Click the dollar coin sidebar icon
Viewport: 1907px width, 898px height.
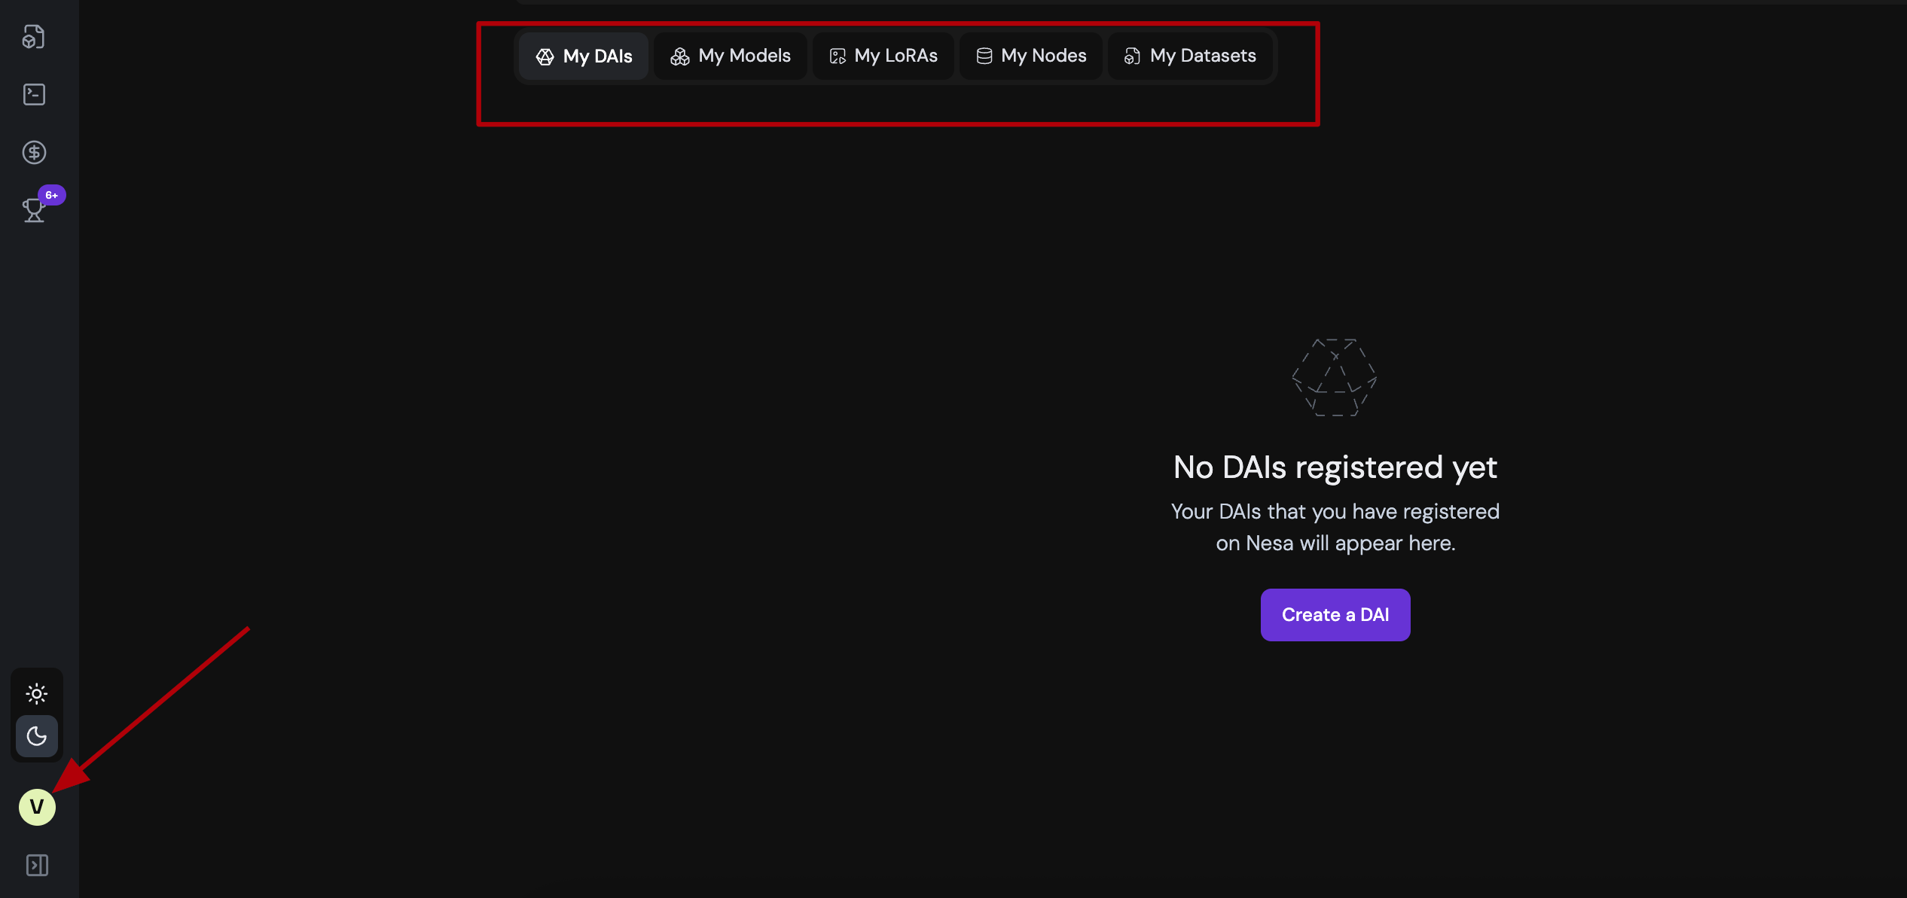(x=34, y=153)
